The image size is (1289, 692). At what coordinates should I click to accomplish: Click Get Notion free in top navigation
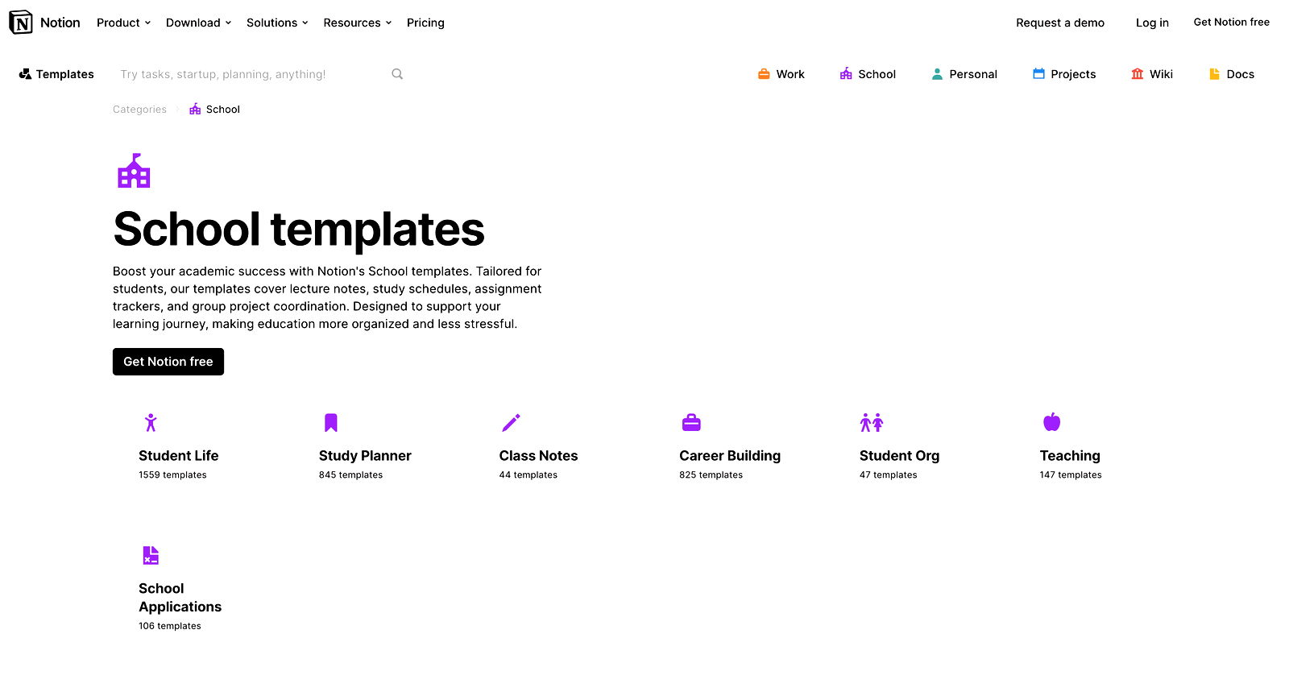[1231, 23]
